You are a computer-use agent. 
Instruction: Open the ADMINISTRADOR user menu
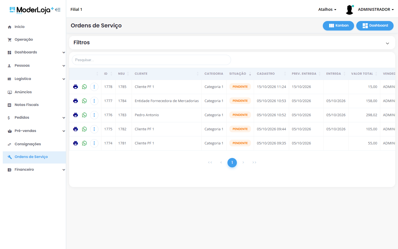click(376, 9)
